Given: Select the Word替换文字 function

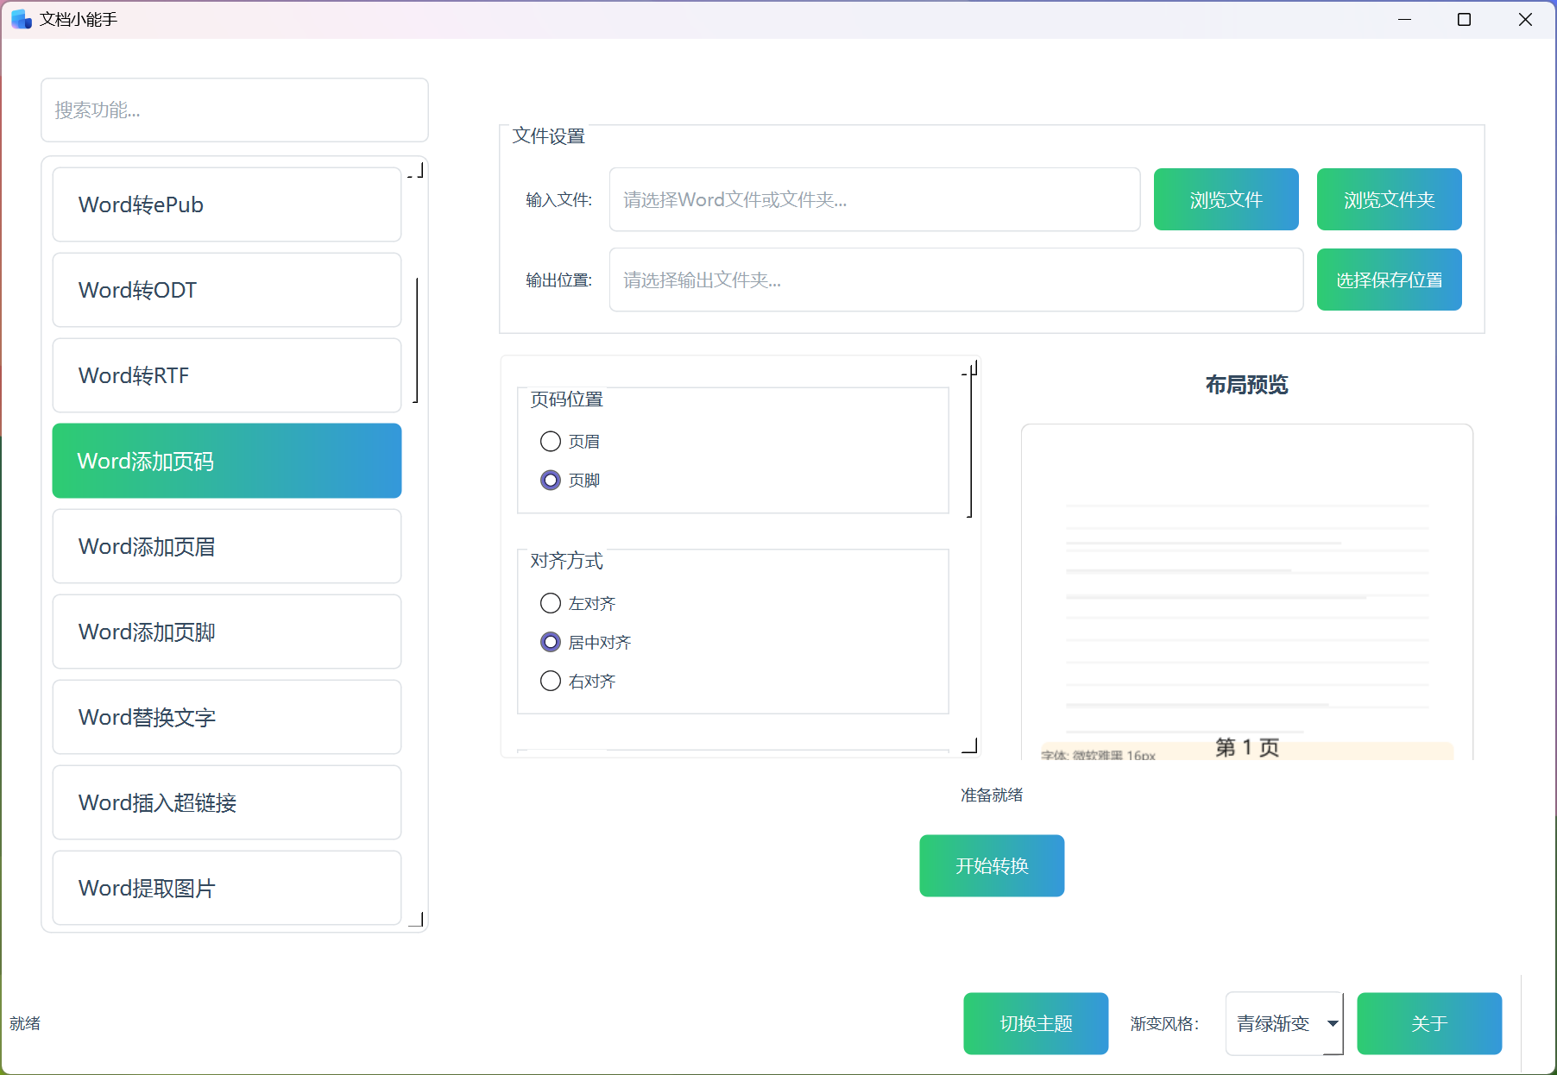Looking at the screenshot, I should (226, 717).
